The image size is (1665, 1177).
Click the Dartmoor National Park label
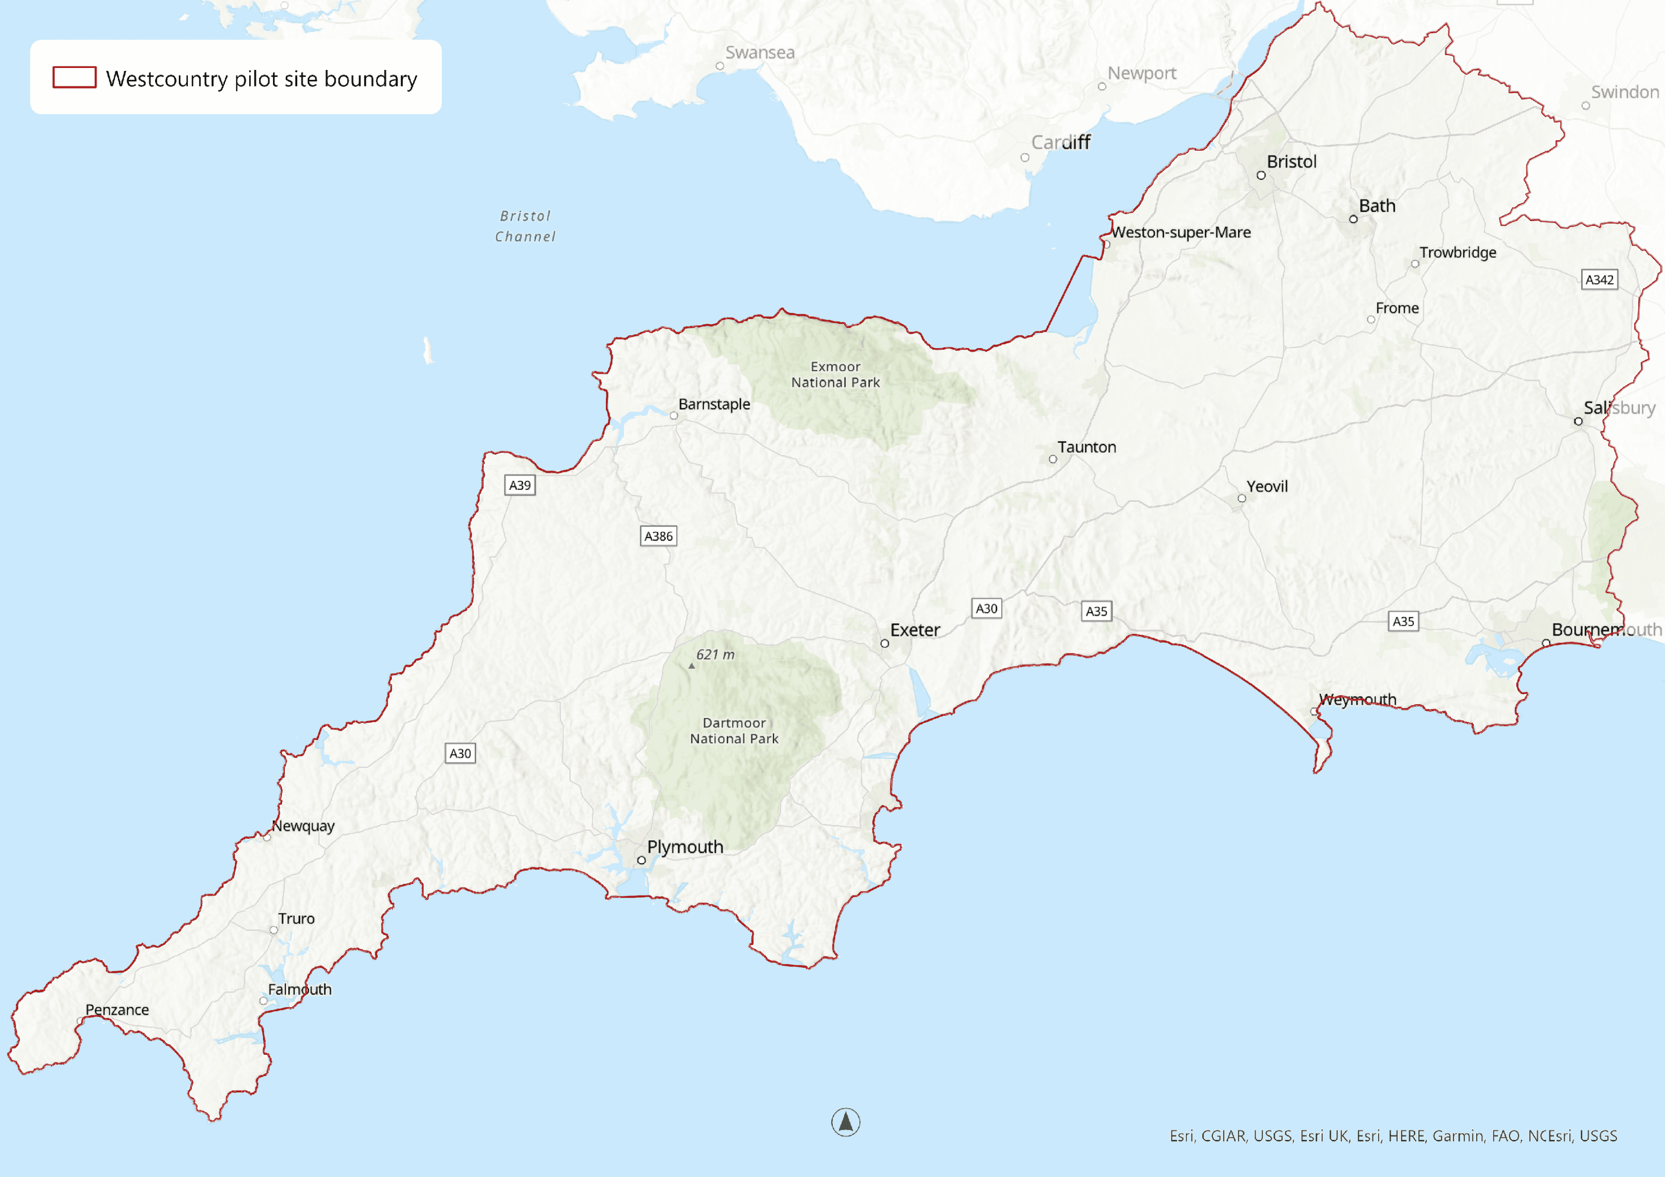click(734, 730)
